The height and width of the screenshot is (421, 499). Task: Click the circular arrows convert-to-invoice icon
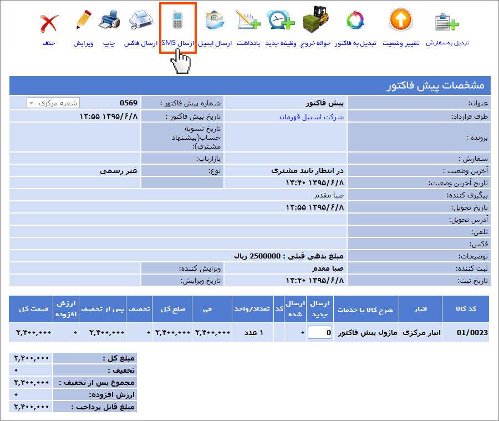(x=355, y=20)
